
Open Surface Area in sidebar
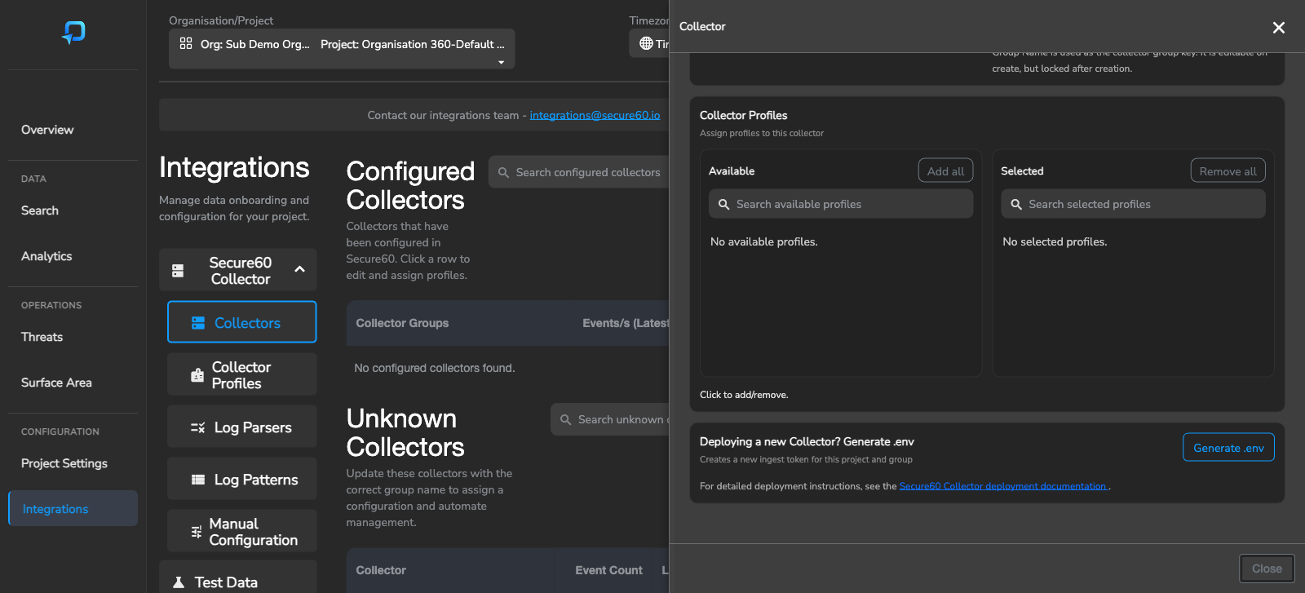point(56,383)
